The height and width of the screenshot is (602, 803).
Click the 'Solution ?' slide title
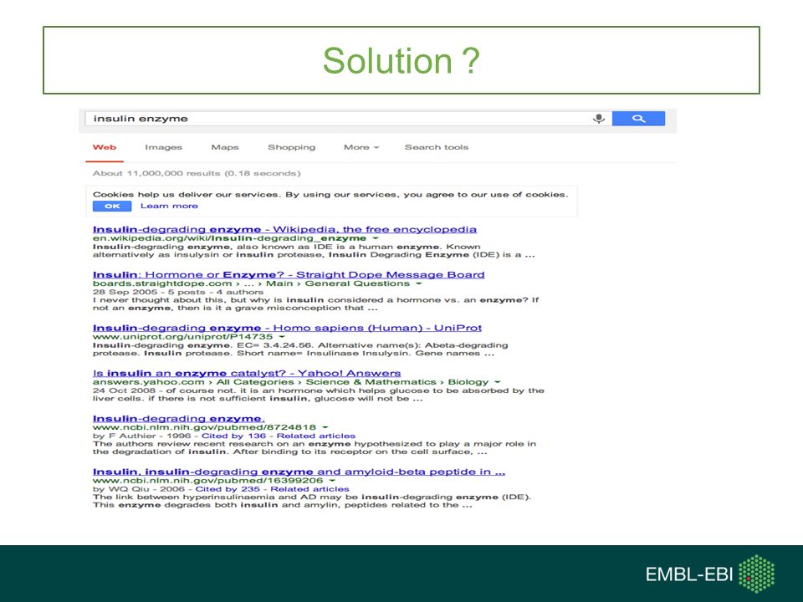pos(401,61)
